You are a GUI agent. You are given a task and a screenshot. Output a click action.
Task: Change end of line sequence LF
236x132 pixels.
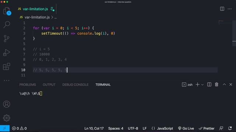coord(145,128)
